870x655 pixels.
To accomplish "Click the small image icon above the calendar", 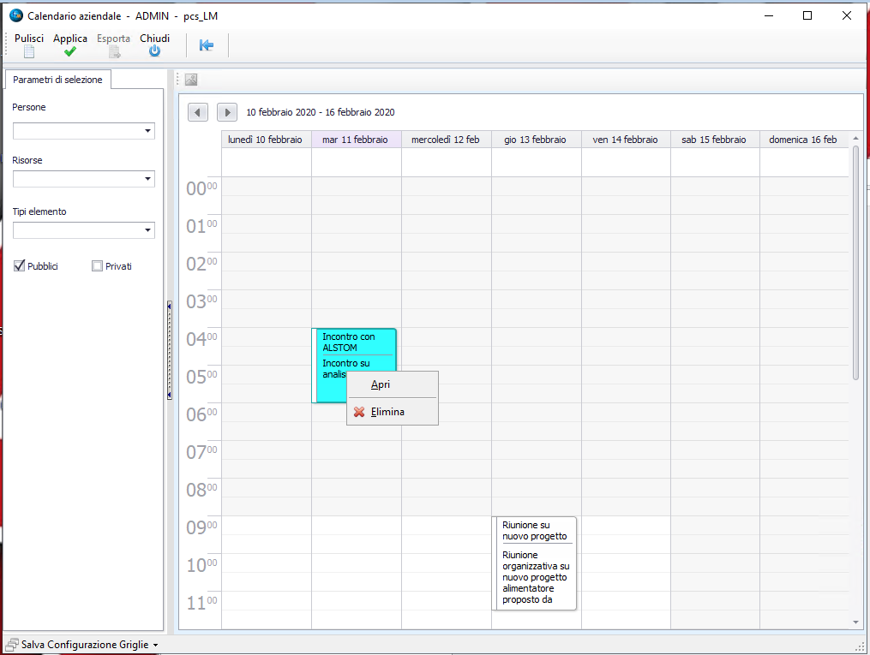I will pyautogui.click(x=191, y=80).
